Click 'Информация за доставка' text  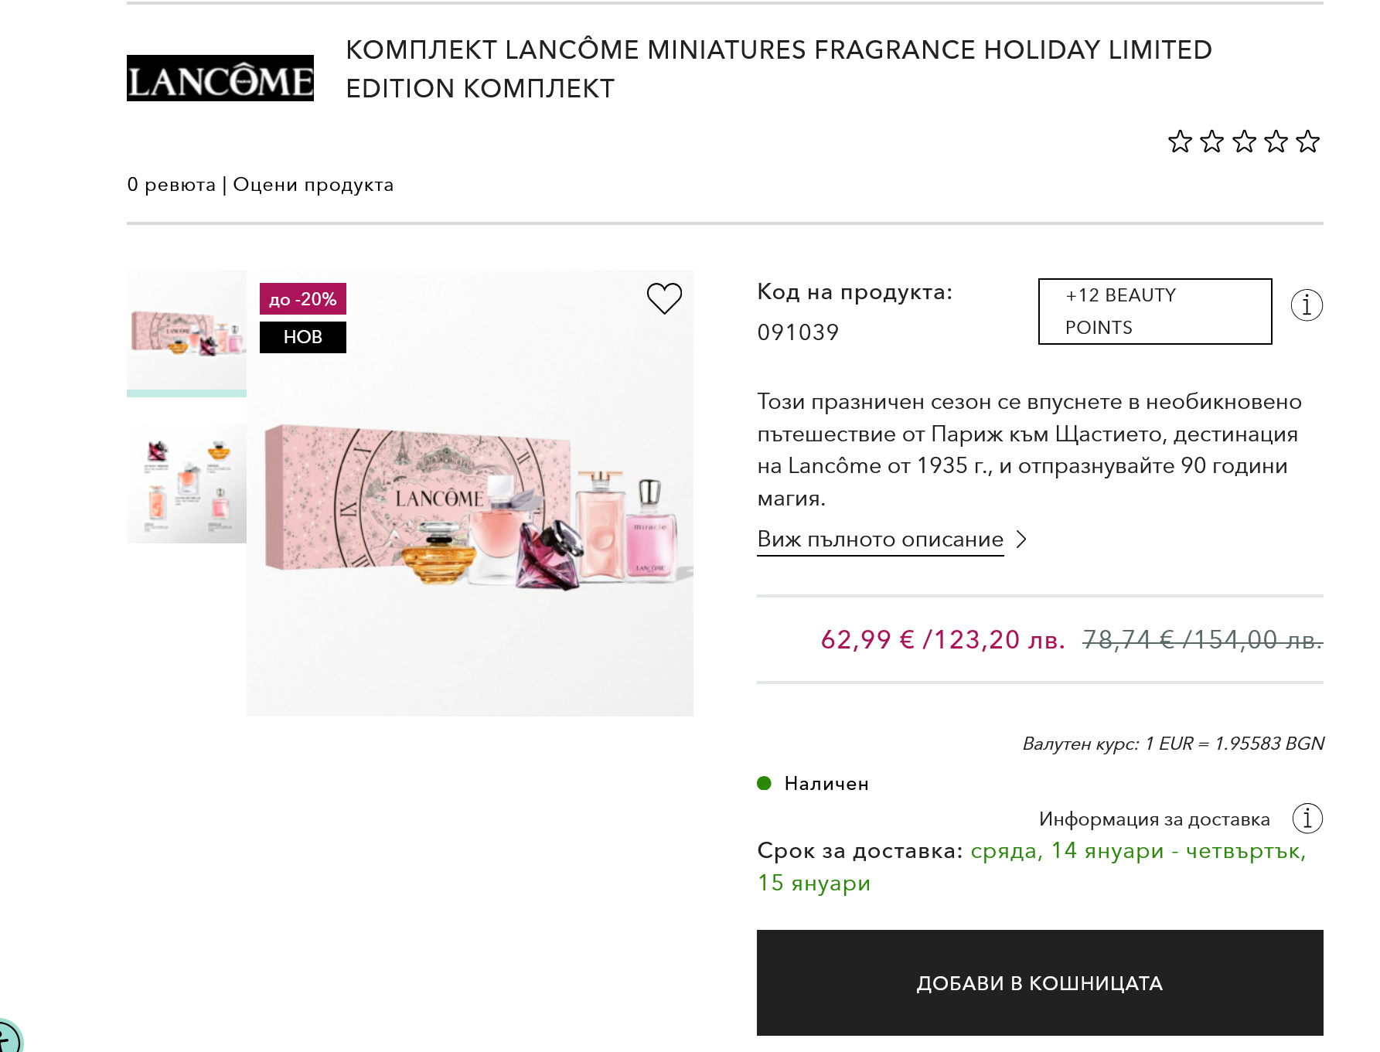tap(1153, 819)
